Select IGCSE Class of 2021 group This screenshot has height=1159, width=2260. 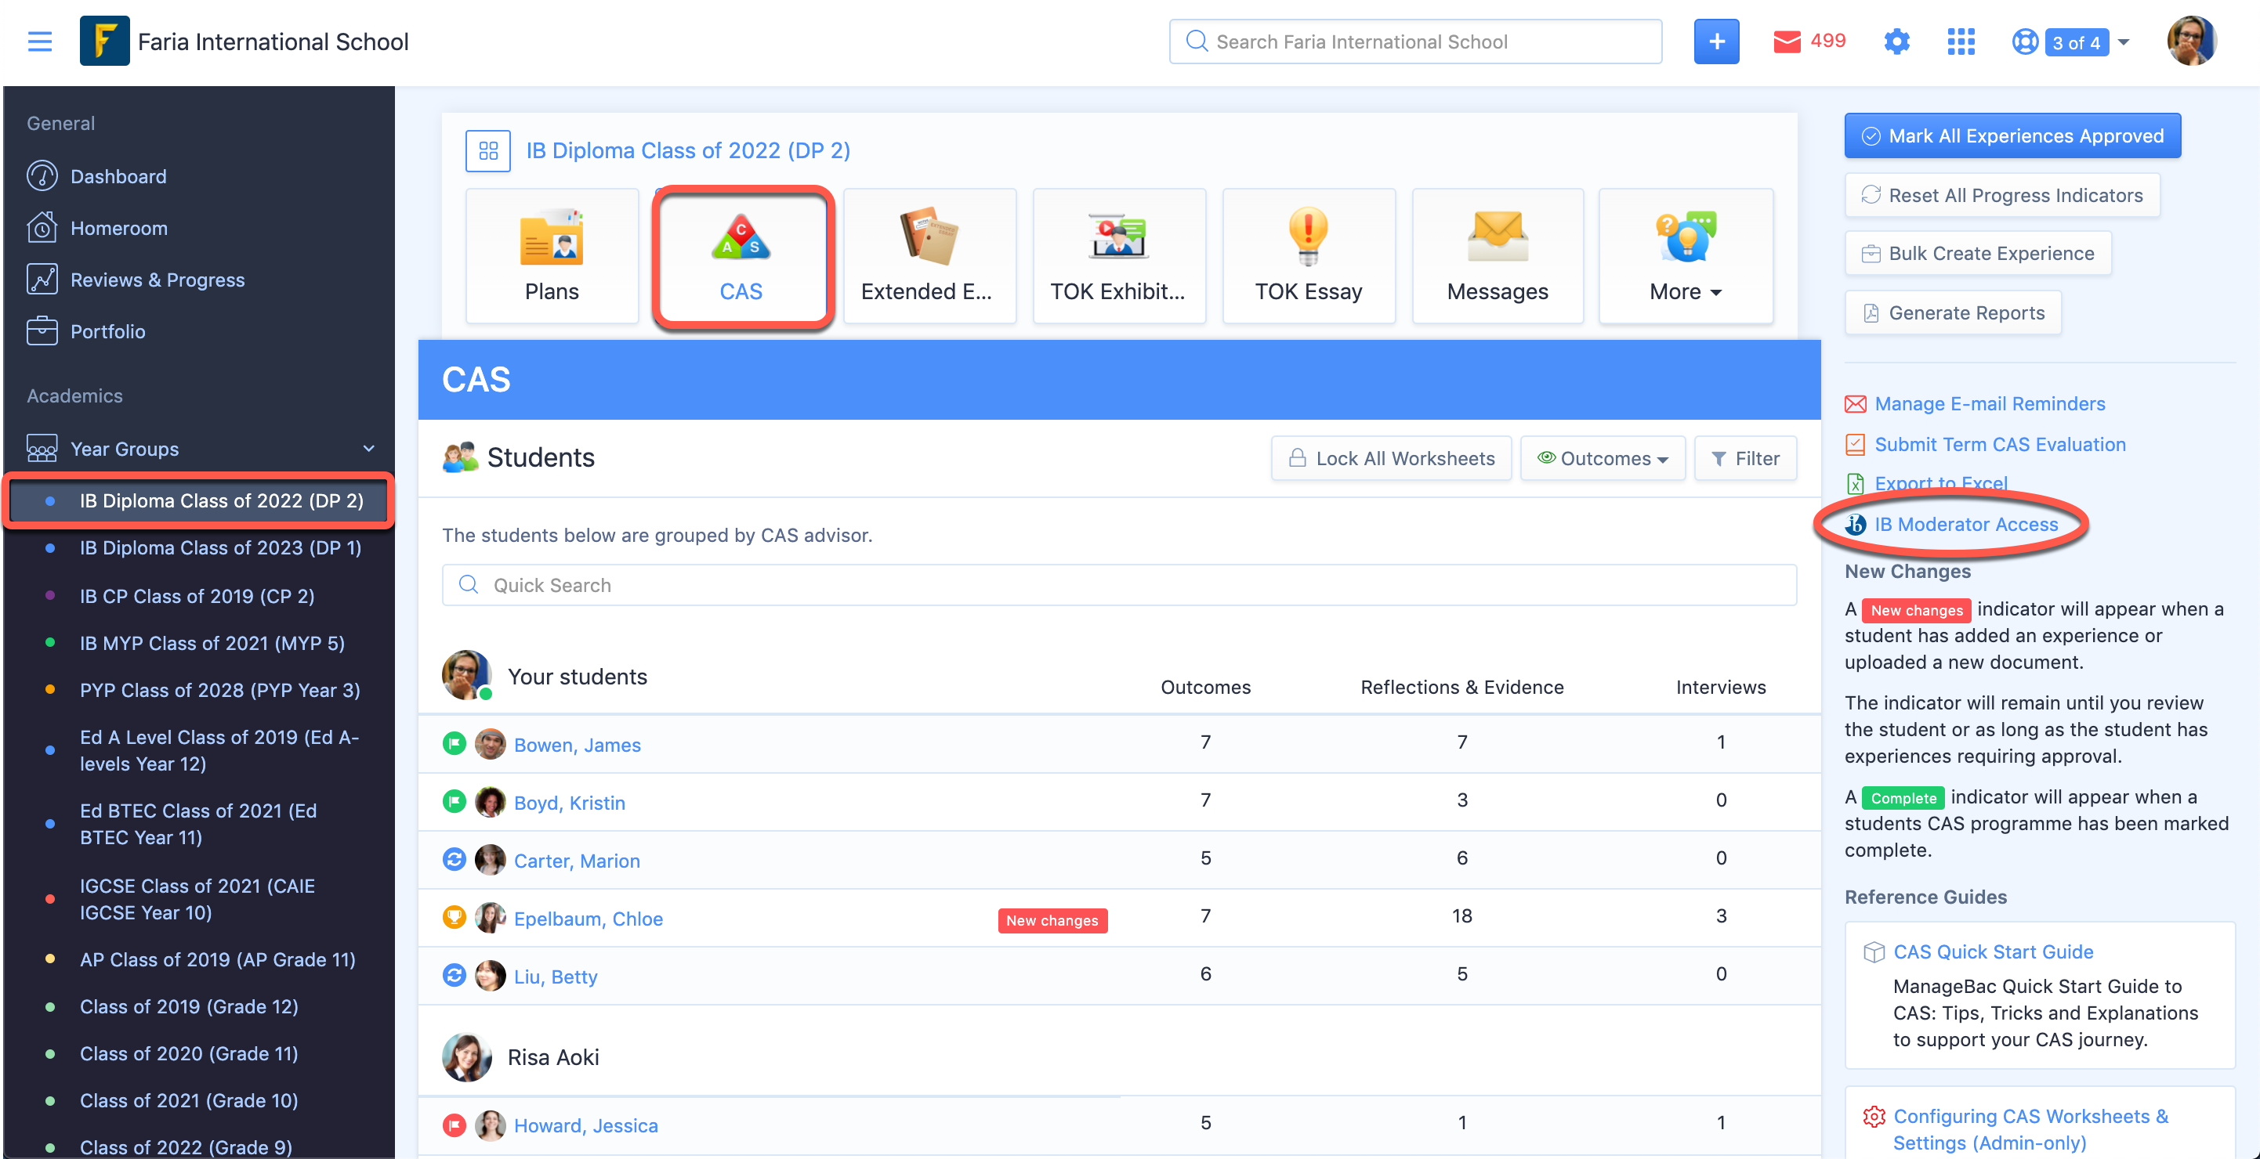[197, 900]
